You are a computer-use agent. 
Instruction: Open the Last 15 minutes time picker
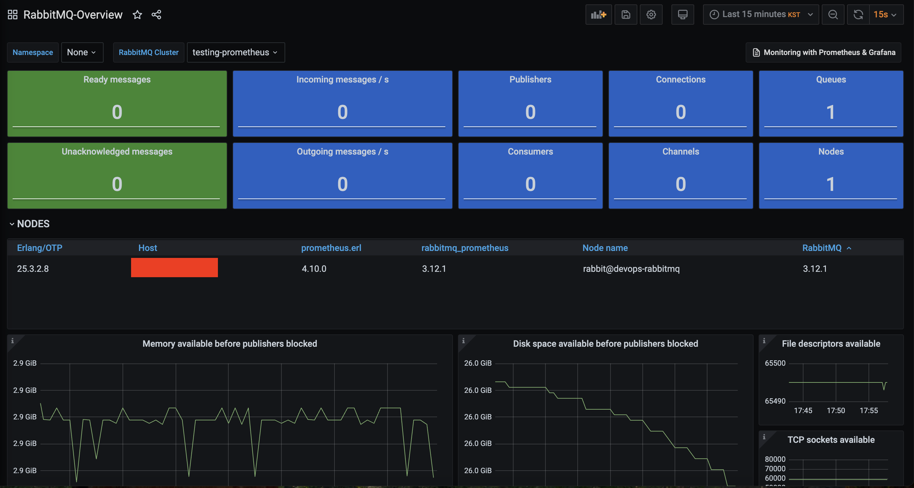pyautogui.click(x=761, y=15)
